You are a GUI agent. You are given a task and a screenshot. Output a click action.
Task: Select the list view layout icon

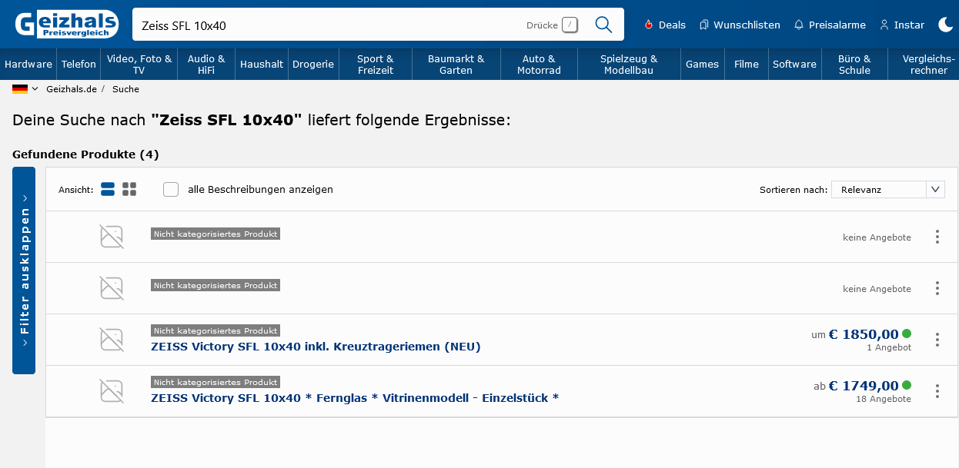108,189
